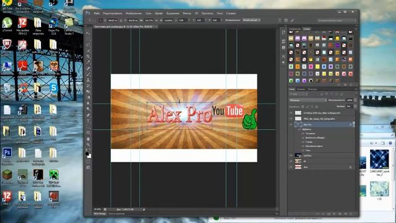Commit transform with the checkmark icon
Viewport: 396px width, 223px height.
click(292, 20)
